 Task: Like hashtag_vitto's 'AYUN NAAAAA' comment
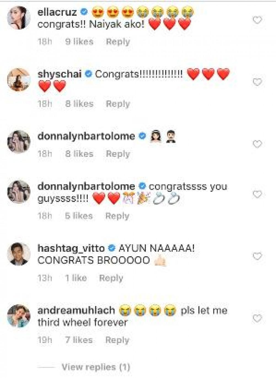coord(257,256)
